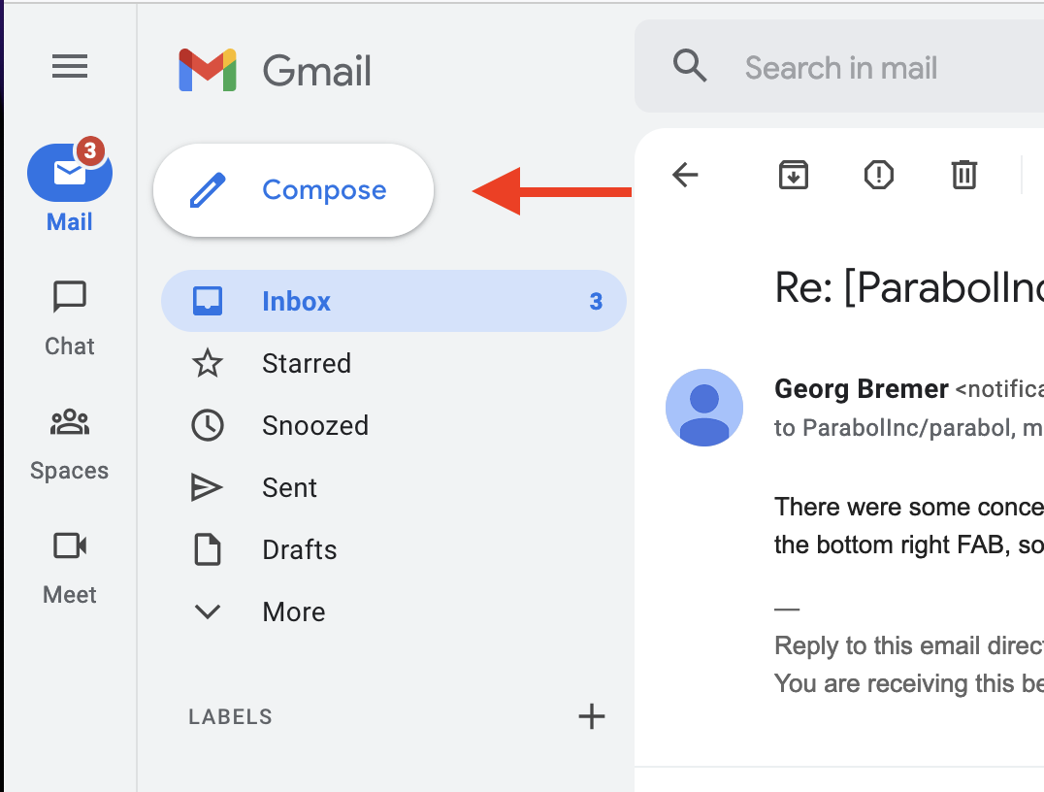This screenshot has width=1044, height=792.
Task: Switch to Google Chat
Action: click(x=69, y=316)
